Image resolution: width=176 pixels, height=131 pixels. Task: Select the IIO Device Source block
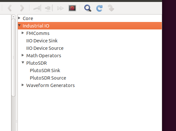tap(45, 48)
